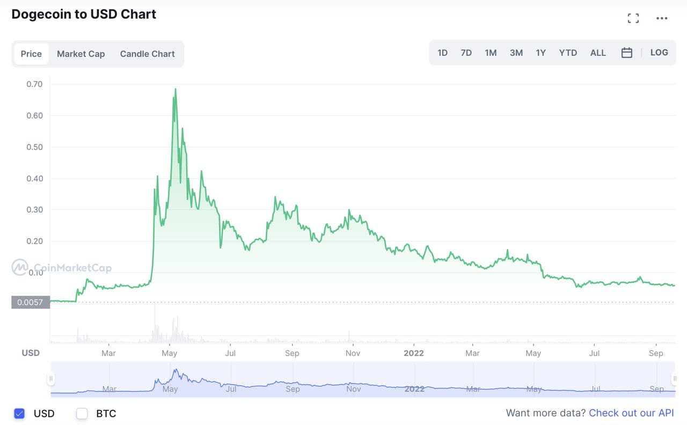Select the 1M time range
Viewport: 687px width, 425px height.
pyautogui.click(x=491, y=53)
